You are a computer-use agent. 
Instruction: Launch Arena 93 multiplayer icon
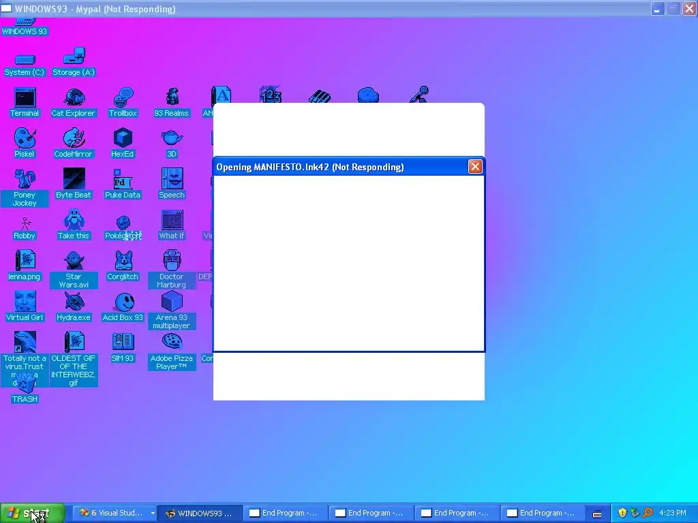[171, 311]
